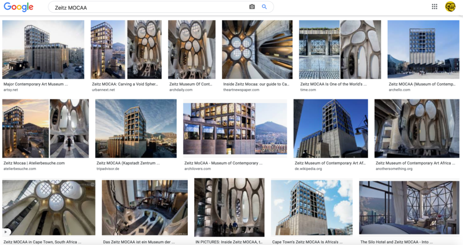The height and width of the screenshot is (245, 463).
Task: Open the Google apps grid
Action: (x=435, y=7)
